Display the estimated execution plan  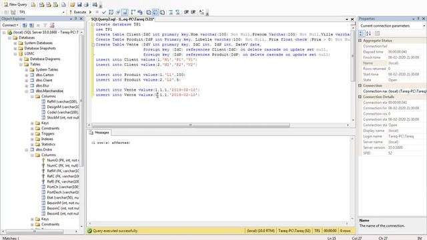tap(111, 12)
